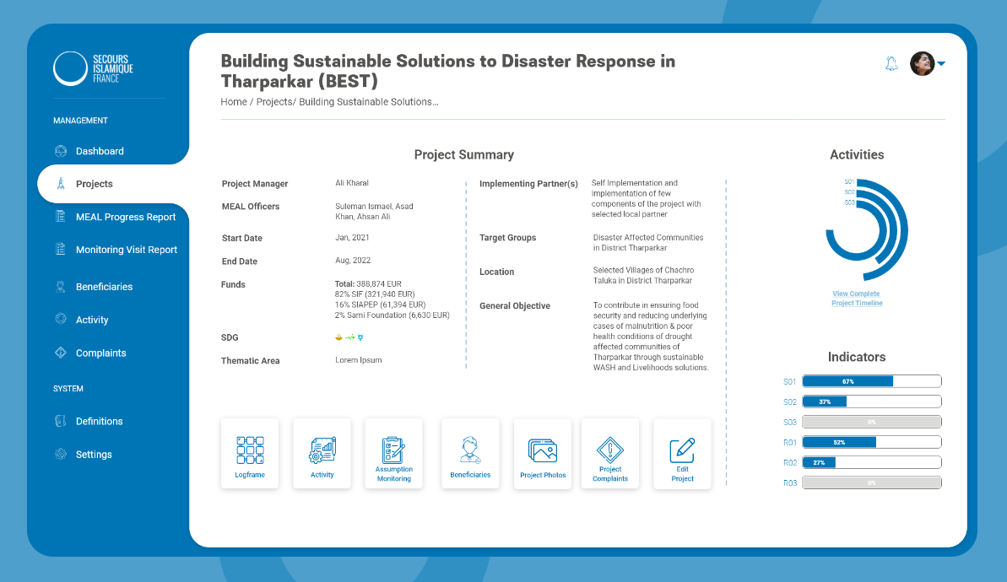The height and width of the screenshot is (582, 1007).
Task: Click the Projects breadcrumb link
Action: [274, 102]
